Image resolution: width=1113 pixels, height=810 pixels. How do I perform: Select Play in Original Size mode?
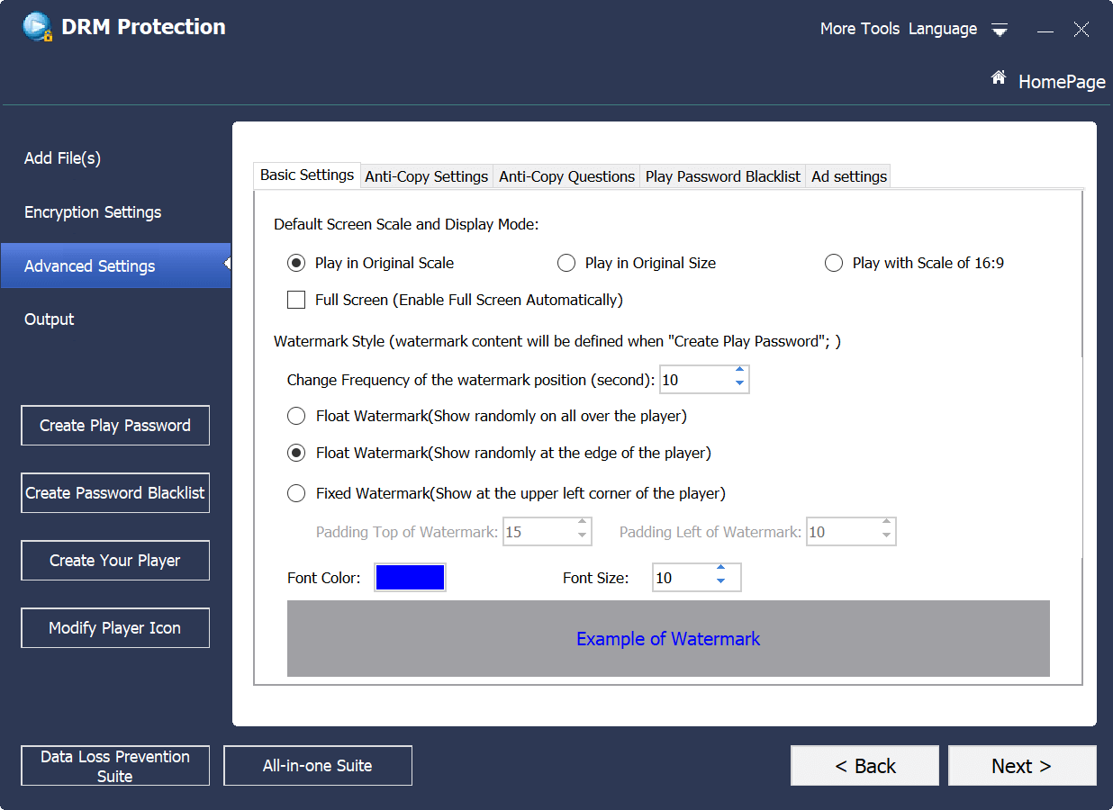click(566, 263)
